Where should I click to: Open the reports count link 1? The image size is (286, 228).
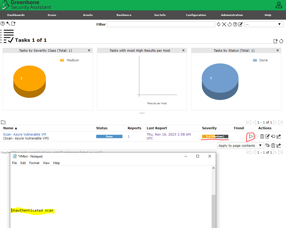pyautogui.click(x=129, y=136)
